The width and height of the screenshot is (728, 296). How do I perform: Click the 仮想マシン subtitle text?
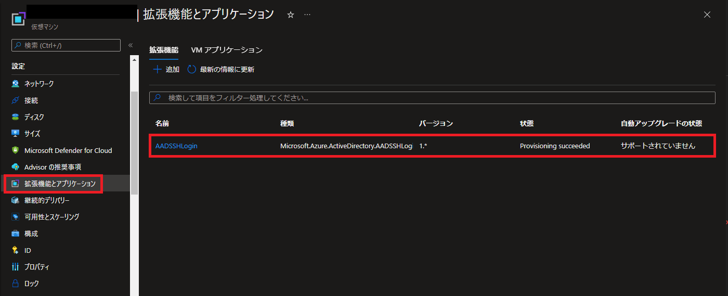45,27
